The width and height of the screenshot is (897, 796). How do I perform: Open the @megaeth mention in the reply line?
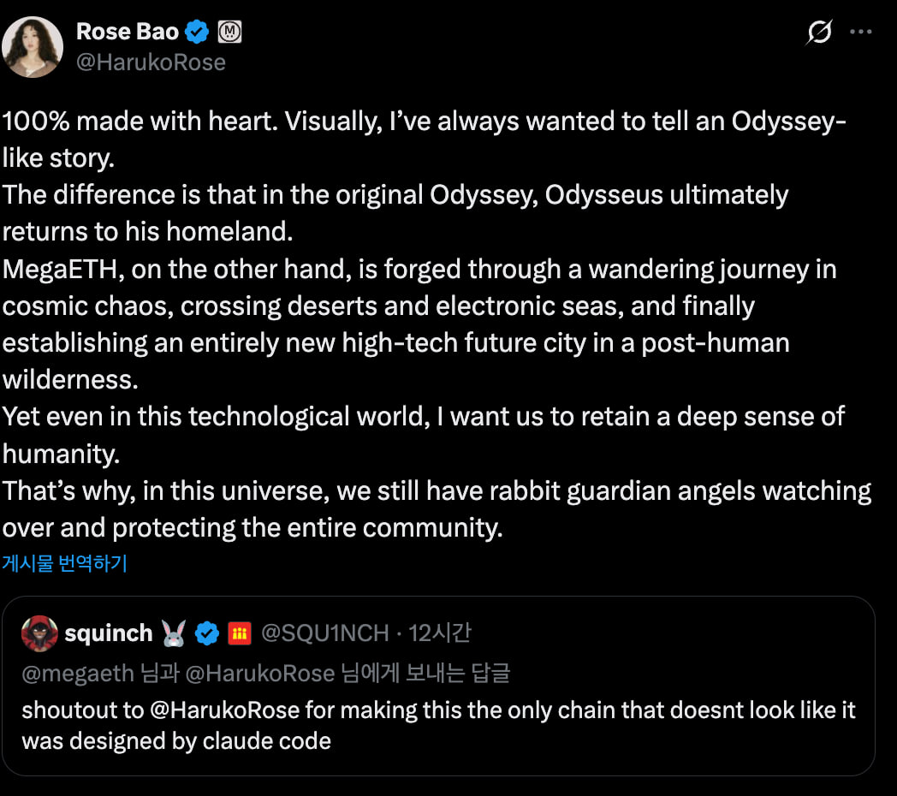point(78,673)
